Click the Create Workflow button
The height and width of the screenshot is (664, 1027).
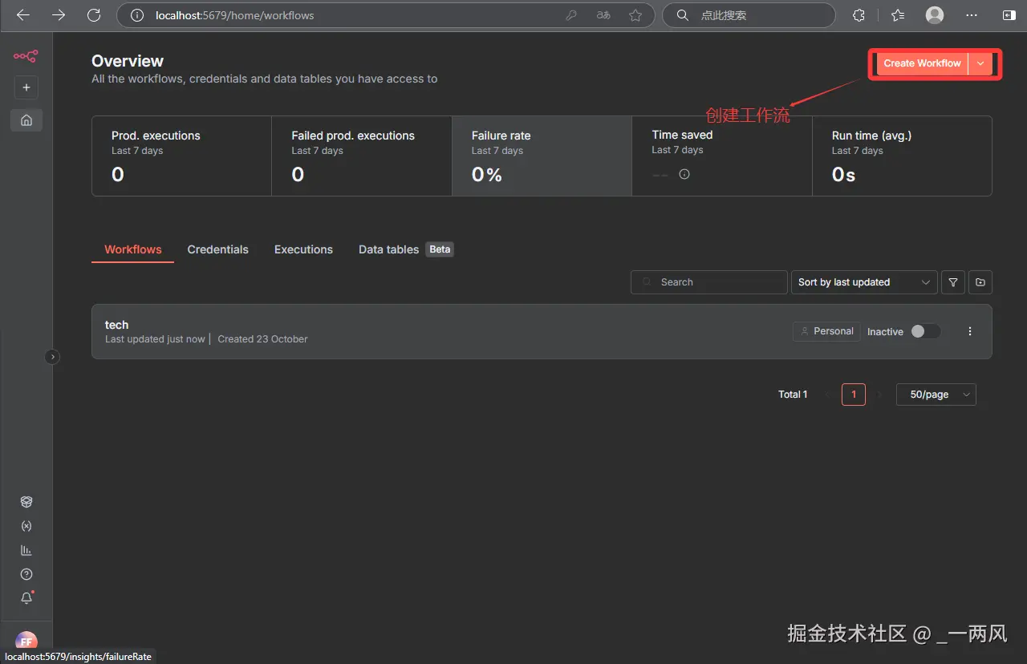(923, 63)
